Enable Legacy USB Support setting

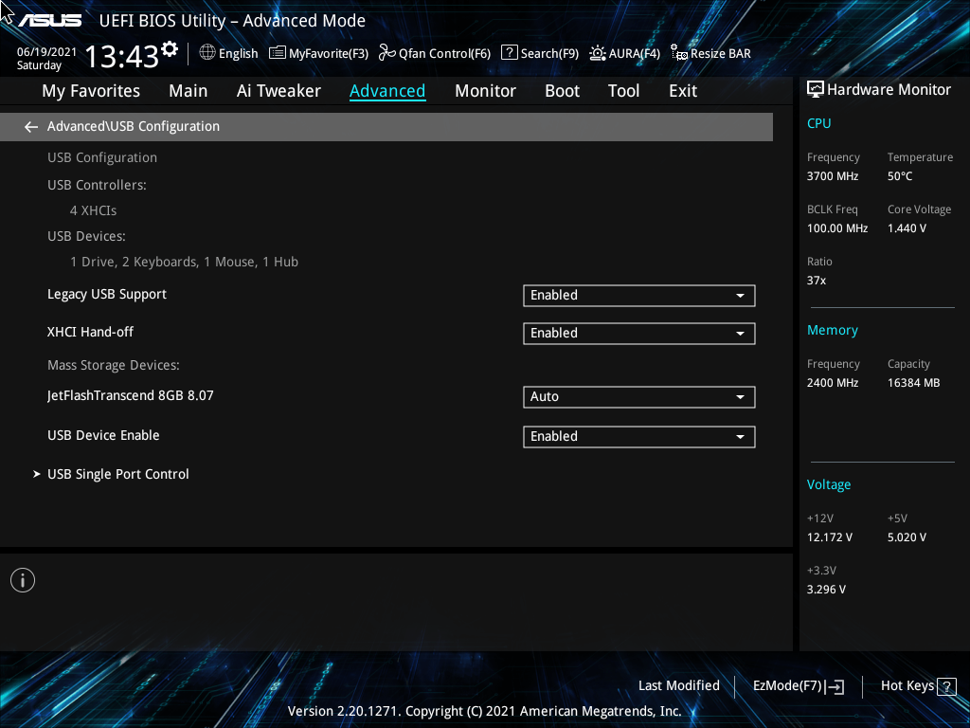tap(638, 295)
